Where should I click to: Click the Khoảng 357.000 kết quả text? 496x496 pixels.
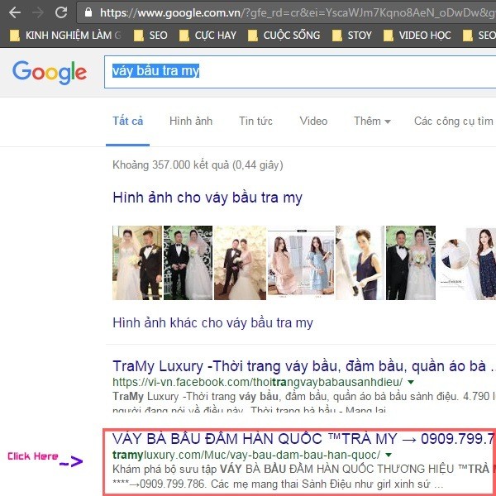[x=198, y=165]
